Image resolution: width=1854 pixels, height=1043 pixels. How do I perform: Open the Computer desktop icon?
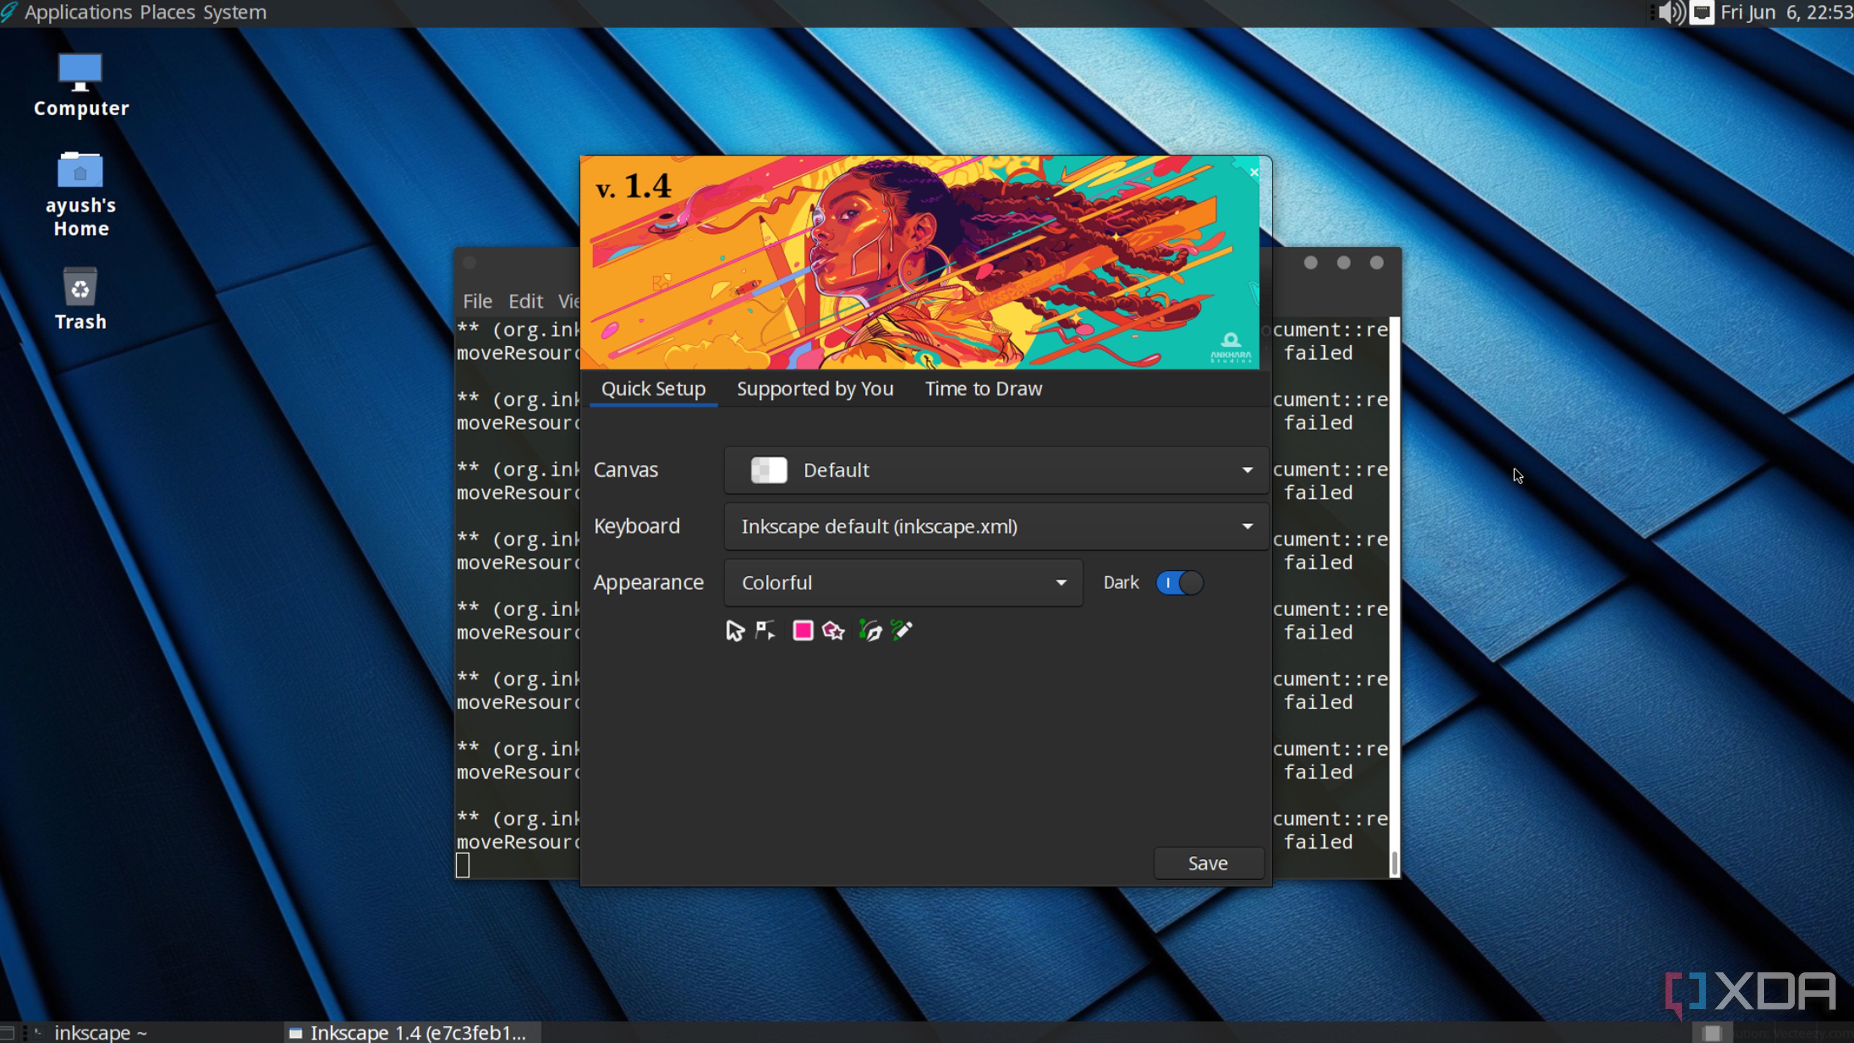pyautogui.click(x=81, y=85)
